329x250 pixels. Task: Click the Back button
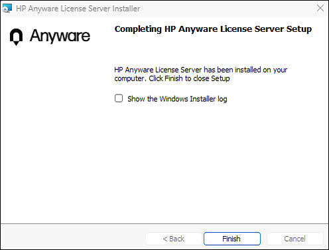click(174, 239)
